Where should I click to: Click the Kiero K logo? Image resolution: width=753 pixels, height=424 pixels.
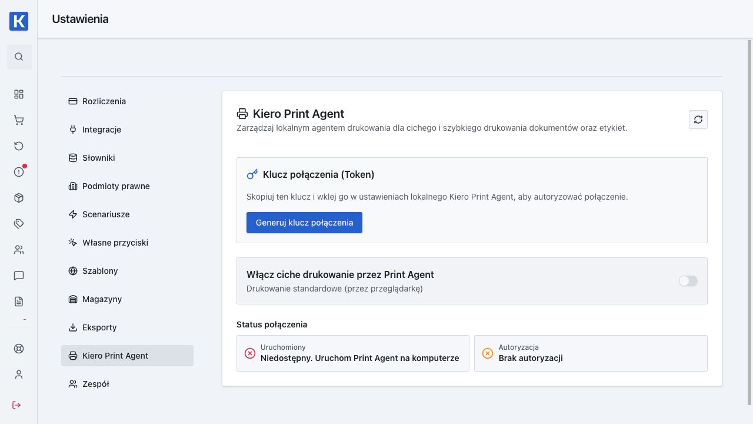pos(19,21)
